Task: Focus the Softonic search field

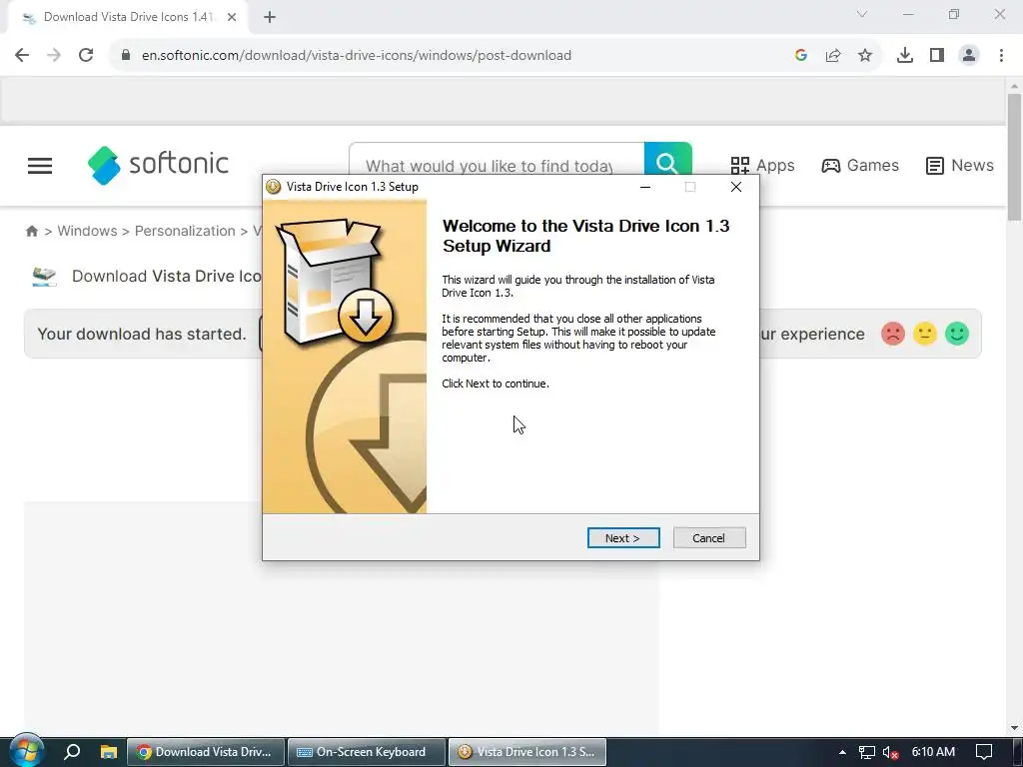Action: click(x=496, y=166)
